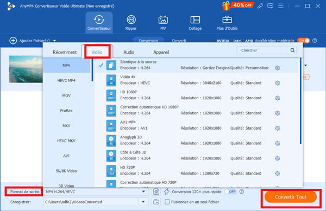Open the feedback chat icon
The height and width of the screenshot is (211, 326).
point(270,6)
